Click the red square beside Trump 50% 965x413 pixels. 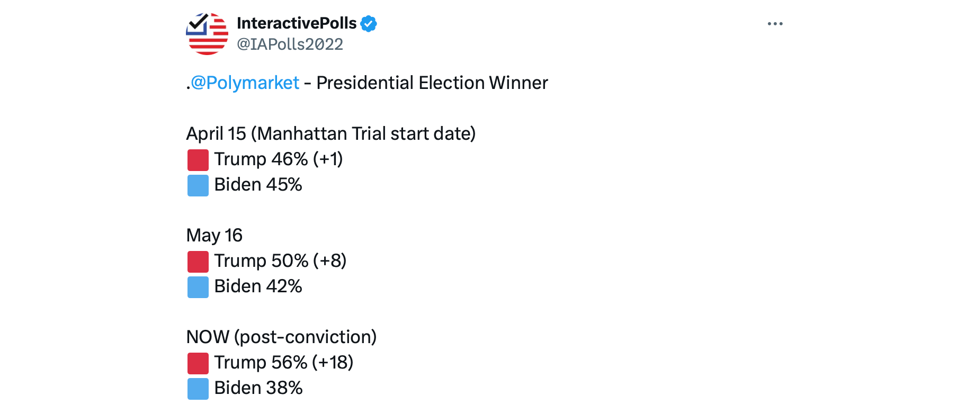coord(198,262)
